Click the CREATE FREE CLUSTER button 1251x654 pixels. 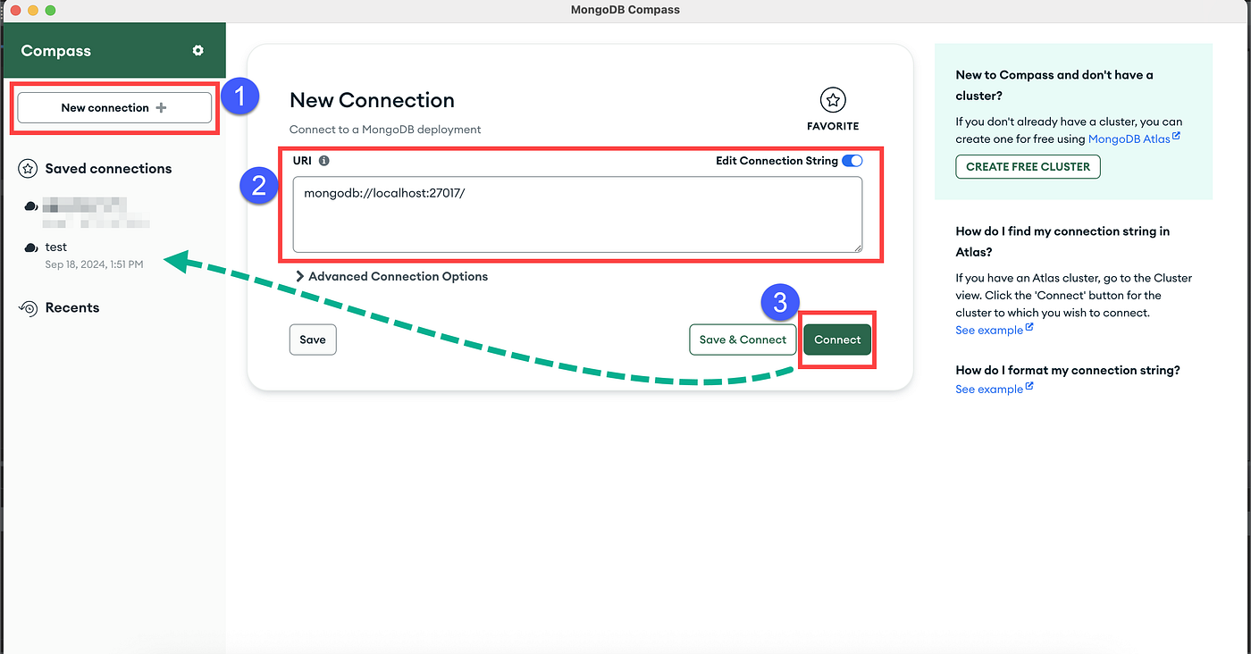coord(1028,167)
